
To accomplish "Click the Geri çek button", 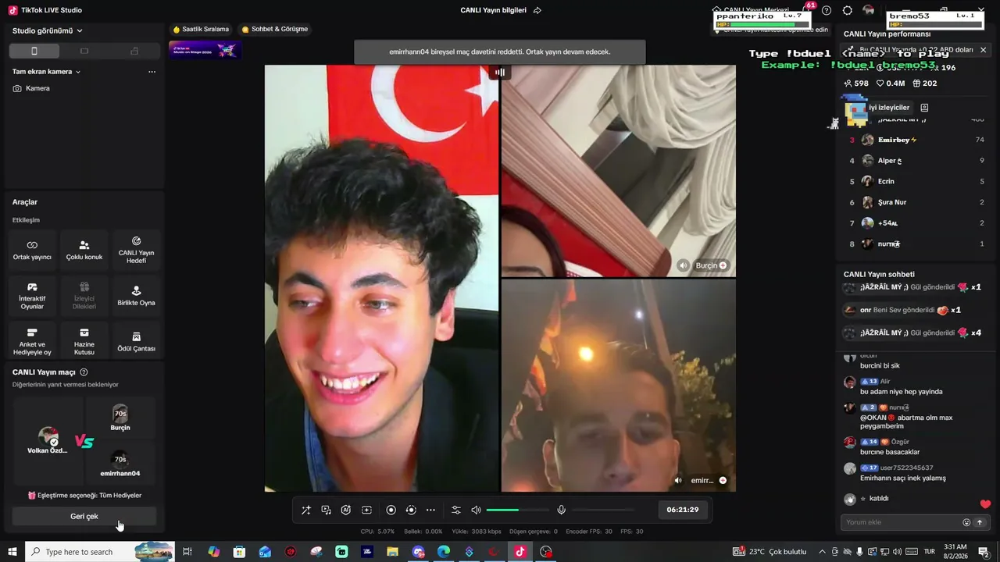I will [x=84, y=517].
